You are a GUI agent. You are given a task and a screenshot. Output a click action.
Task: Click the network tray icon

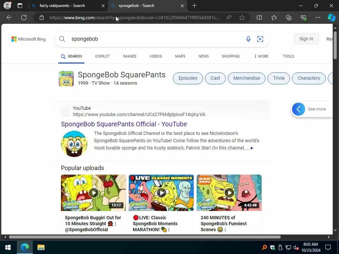[x=288, y=247]
